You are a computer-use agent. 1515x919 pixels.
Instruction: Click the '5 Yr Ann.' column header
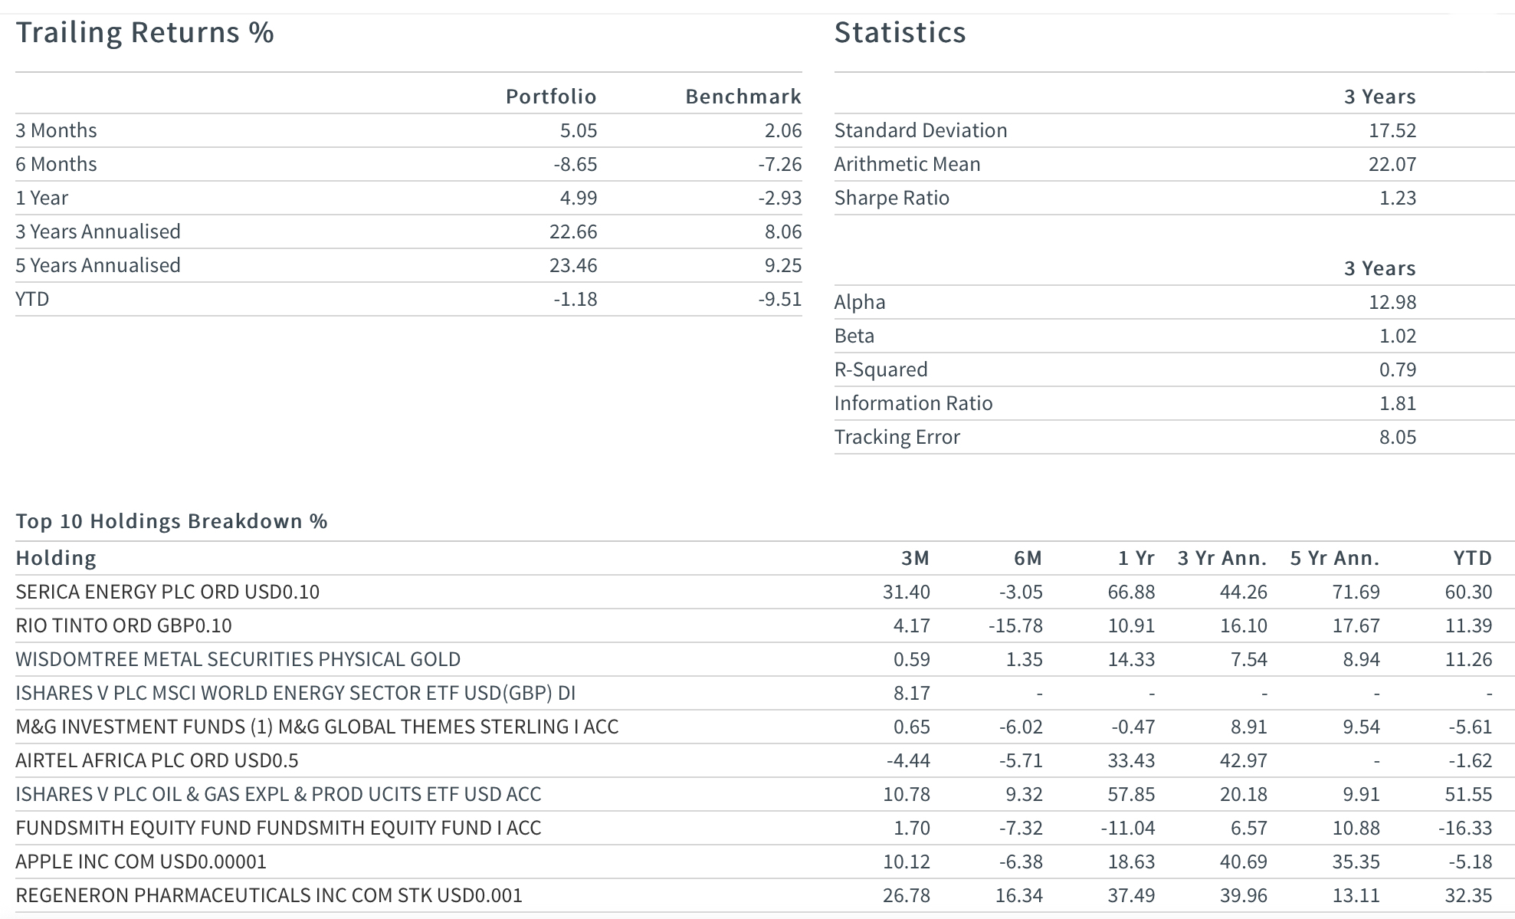[x=1335, y=558]
